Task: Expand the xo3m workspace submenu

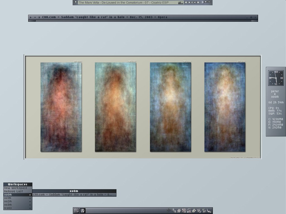Action: click(18, 205)
